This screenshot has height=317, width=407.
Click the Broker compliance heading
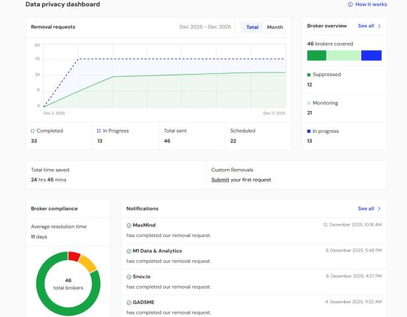(54, 209)
